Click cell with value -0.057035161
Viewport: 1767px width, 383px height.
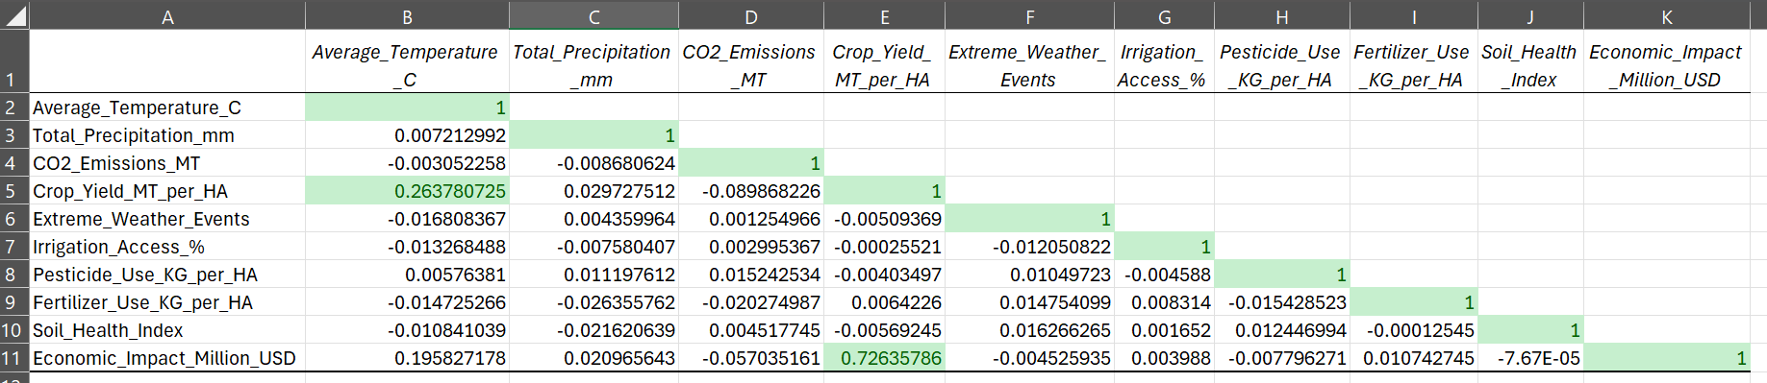point(751,358)
